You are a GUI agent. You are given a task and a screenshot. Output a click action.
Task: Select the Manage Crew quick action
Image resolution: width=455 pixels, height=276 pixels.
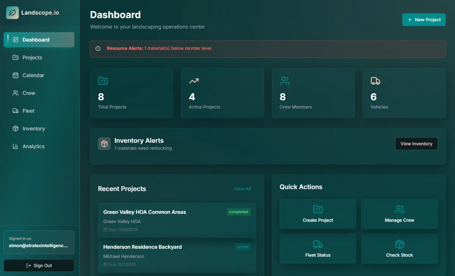pos(399,214)
